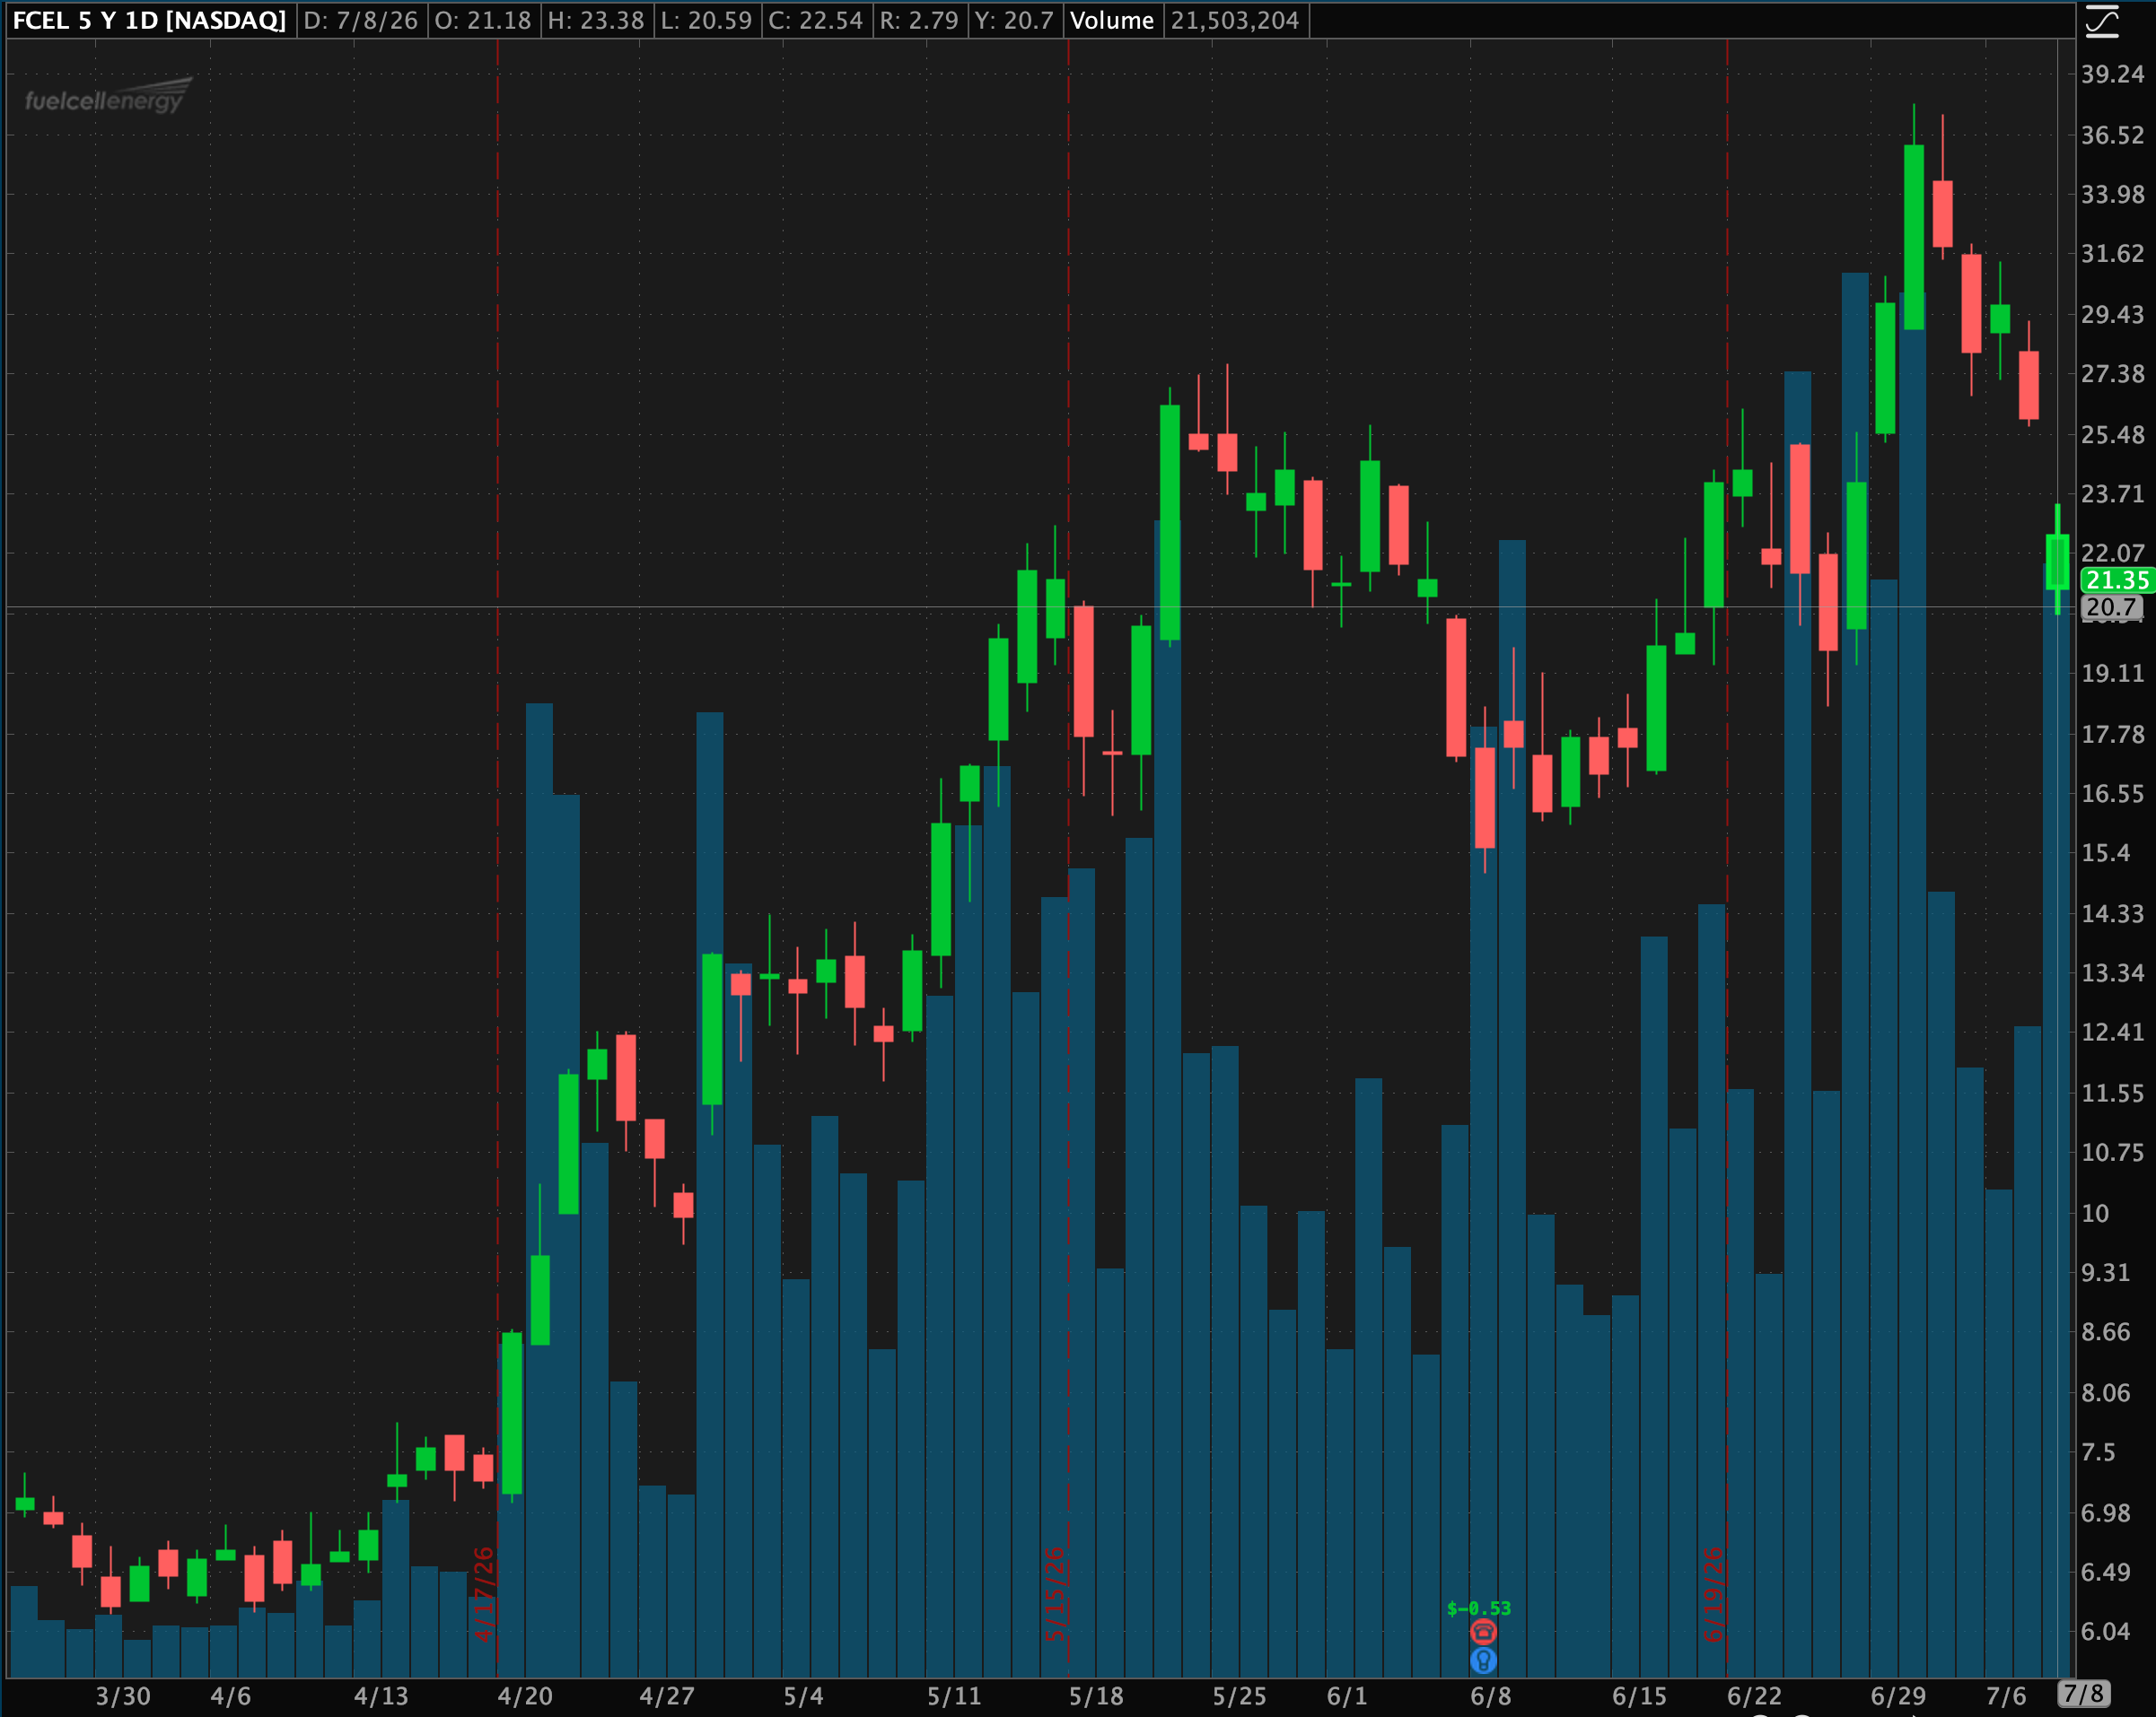Select the 6/19/26 expiration marker

[1714, 1594]
